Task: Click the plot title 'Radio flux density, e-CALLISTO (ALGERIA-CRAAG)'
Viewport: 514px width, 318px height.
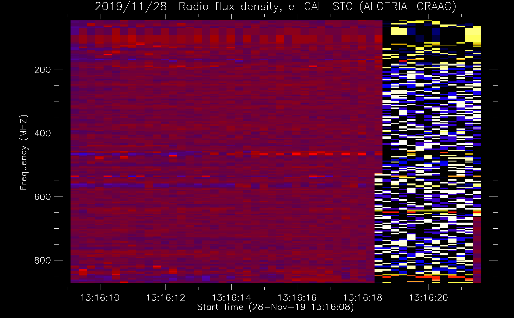Action: tap(317, 6)
